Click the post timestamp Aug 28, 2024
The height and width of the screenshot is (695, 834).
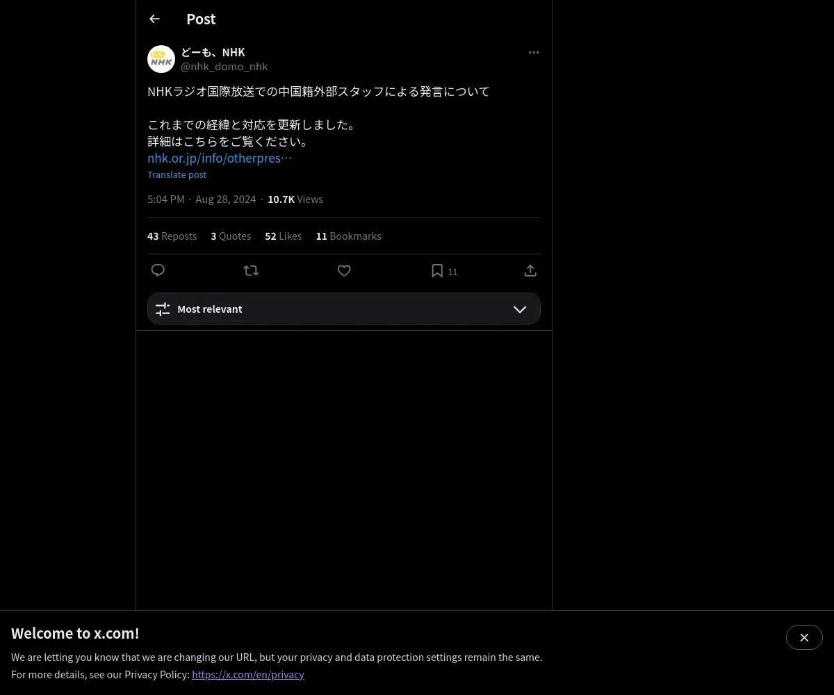(225, 199)
